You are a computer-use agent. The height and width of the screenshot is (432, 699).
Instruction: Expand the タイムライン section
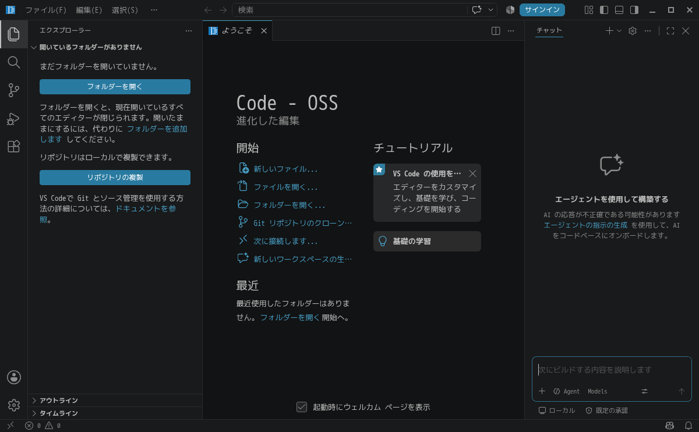coord(115,413)
